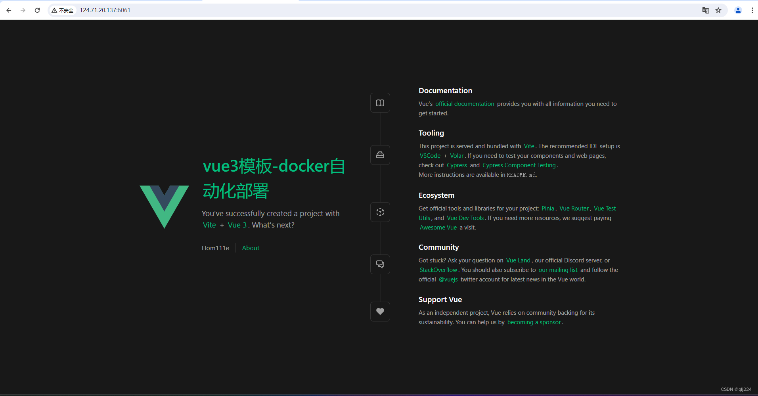Click the Vue logo image
This screenshot has height=396, width=758.
164,207
